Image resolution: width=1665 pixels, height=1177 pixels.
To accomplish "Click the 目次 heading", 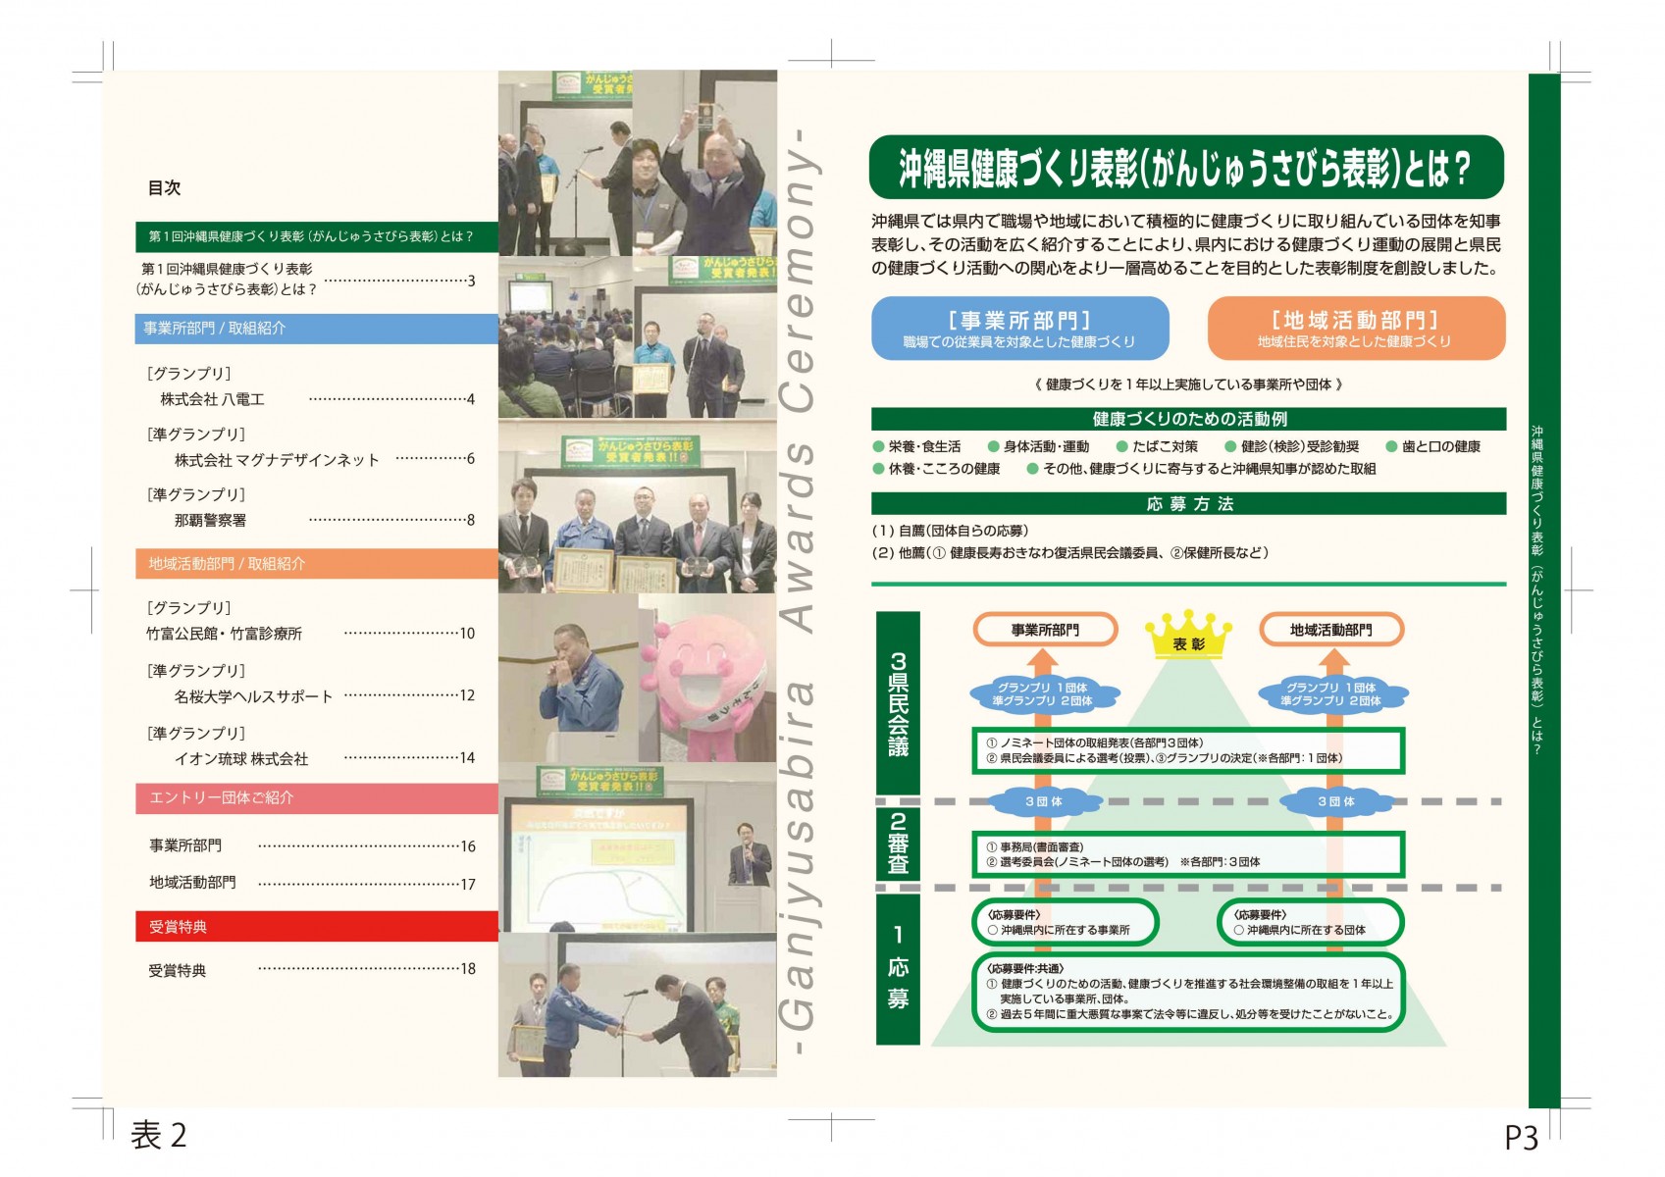I will tap(164, 187).
